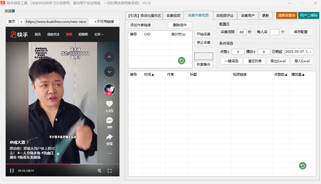The width and height of the screenshot is (321, 184).
Task: Like the video with heart icon
Action: pyautogui.click(x=109, y=104)
